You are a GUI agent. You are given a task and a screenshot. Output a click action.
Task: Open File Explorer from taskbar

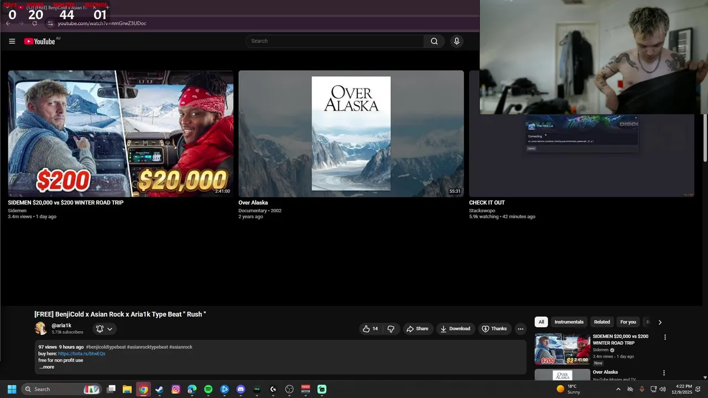click(x=127, y=389)
